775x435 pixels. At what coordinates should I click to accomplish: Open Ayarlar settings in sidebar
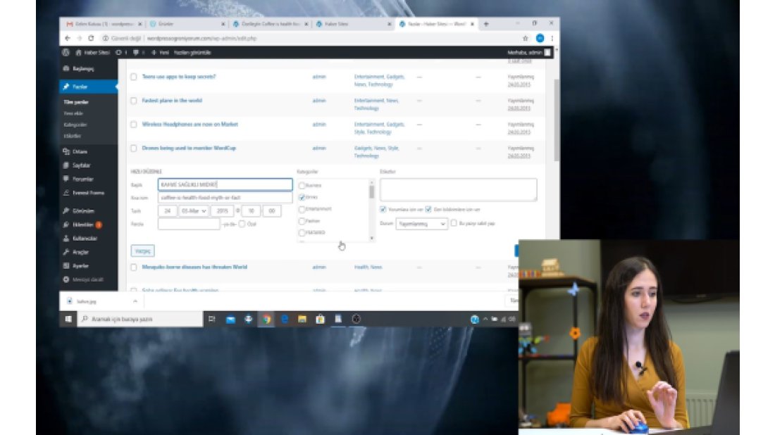pos(80,265)
